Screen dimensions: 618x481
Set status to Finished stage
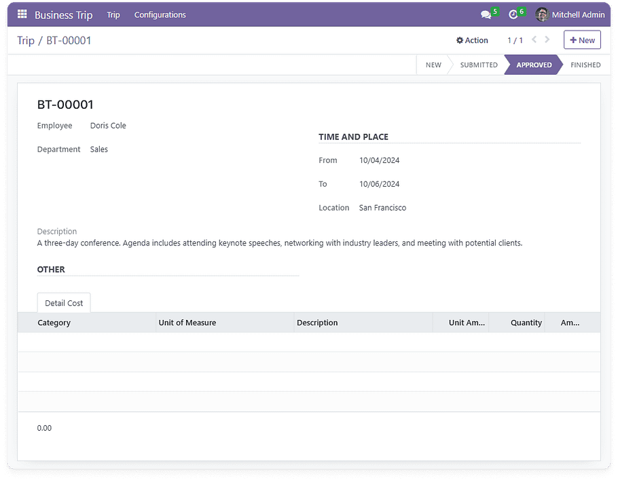click(585, 65)
